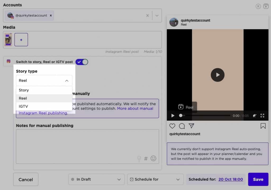Choose Story from Story type list
This screenshot has width=271, height=190.
pyautogui.click(x=44, y=90)
